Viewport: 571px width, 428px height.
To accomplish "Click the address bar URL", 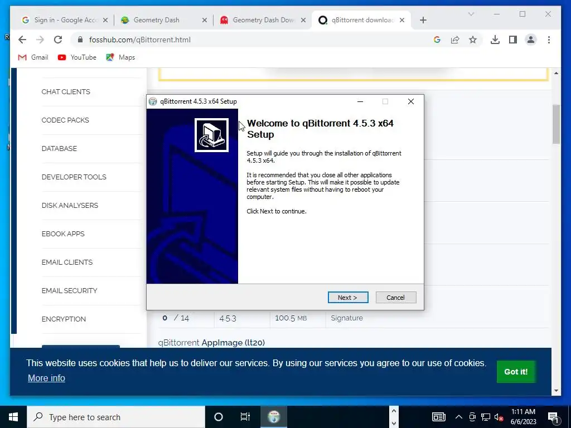I will [140, 40].
